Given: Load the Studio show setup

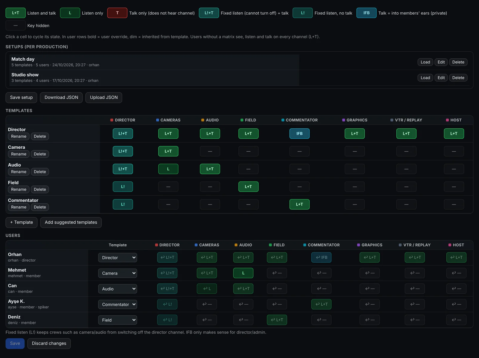Looking at the screenshot, I should [x=425, y=78].
